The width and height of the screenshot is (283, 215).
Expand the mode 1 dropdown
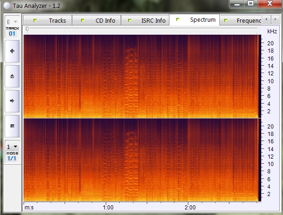point(12,147)
